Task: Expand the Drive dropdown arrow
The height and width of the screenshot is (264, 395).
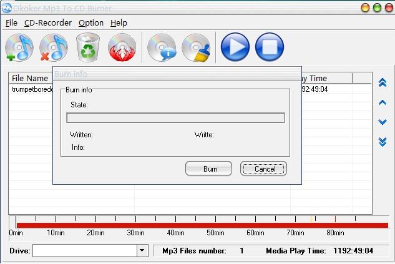Action: coord(142,251)
